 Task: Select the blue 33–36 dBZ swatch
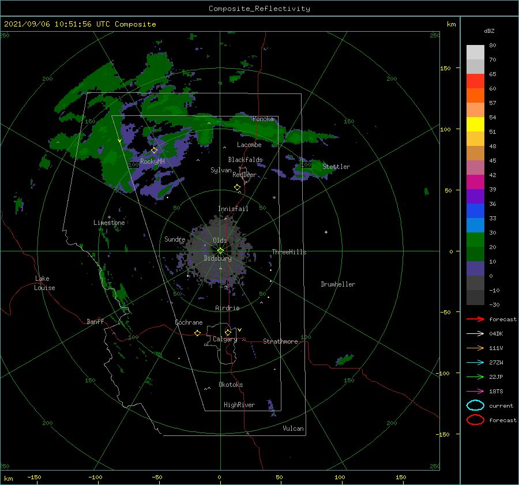[x=475, y=210]
